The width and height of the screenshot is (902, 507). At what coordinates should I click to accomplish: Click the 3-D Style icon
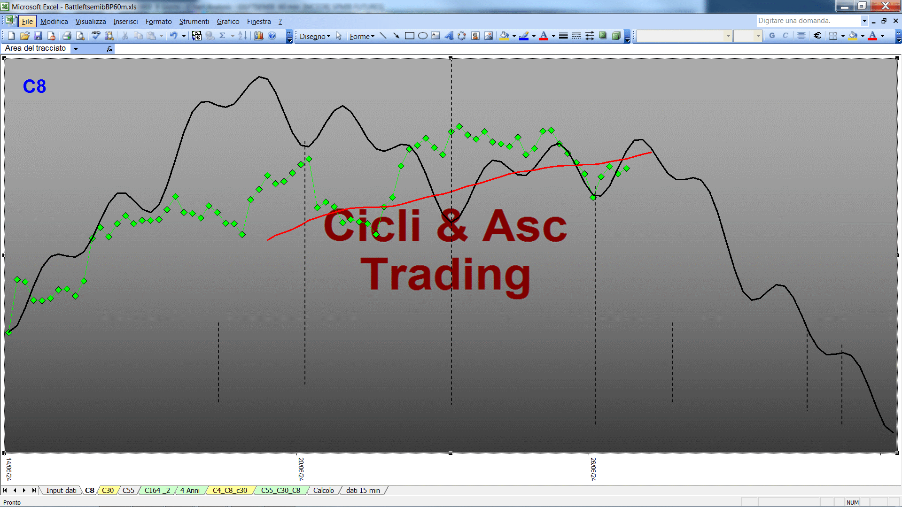616,36
